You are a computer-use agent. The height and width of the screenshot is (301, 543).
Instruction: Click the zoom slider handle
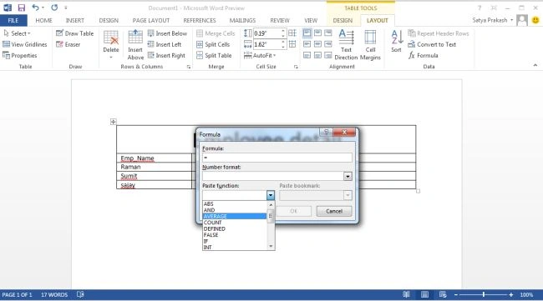pyautogui.click(x=484, y=294)
